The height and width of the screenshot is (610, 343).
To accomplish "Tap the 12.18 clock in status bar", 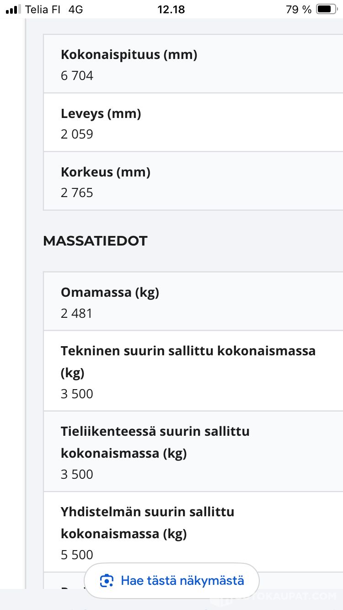I will [171, 9].
